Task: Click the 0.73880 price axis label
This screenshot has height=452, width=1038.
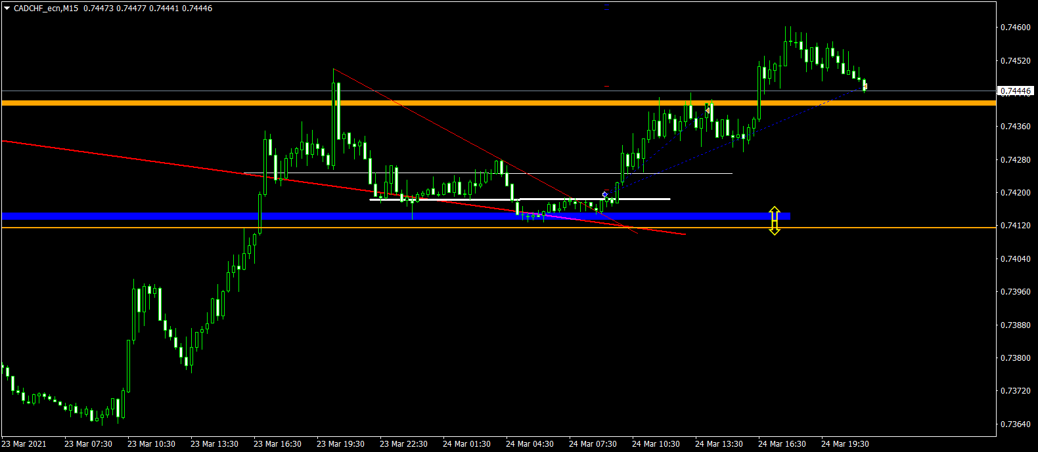Action: (1016, 325)
